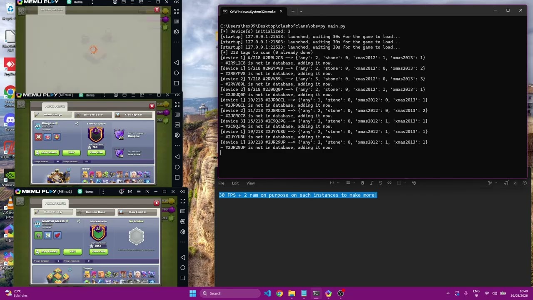The width and height of the screenshot is (533, 300).
Task: Click Add Friend on Kingpin's profile
Action: tap(47, 152)
